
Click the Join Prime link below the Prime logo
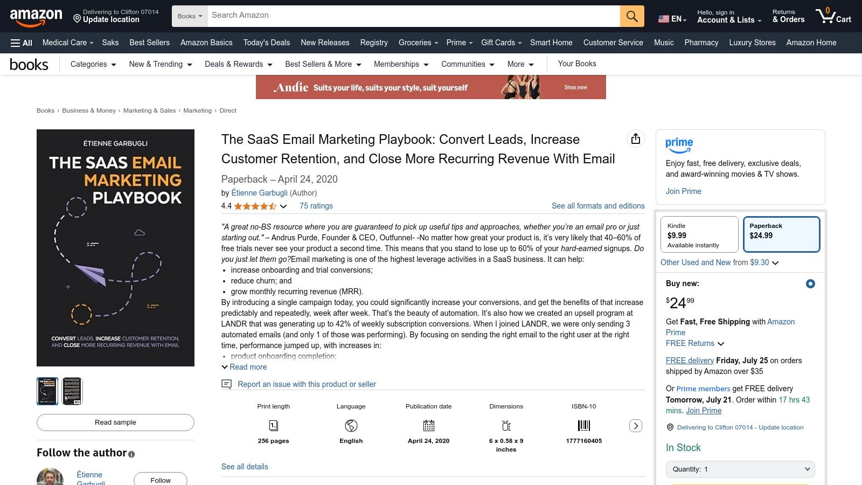684,191
